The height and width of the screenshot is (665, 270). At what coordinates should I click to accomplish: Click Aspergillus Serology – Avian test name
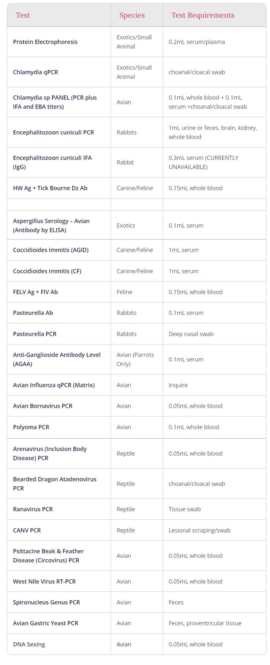51,226
